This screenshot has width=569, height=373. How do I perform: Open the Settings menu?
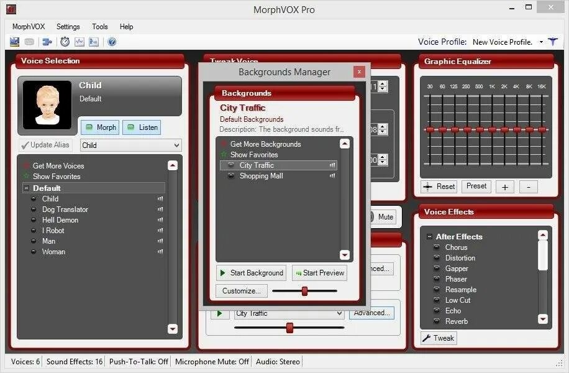coord(68,27)
